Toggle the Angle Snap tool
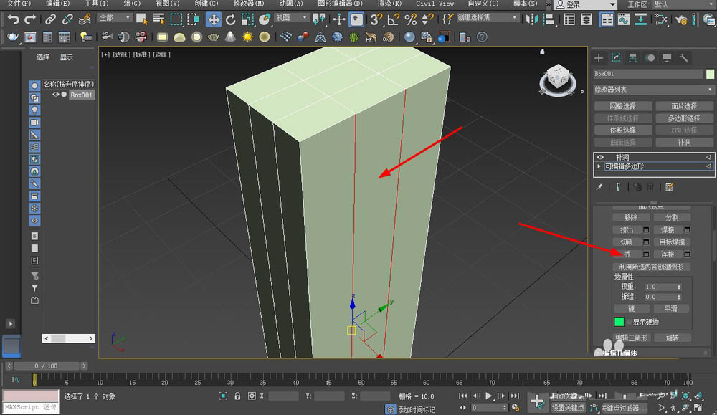This screenshot has height=415, width=717. pyautogui.click(x=394, y=19)
